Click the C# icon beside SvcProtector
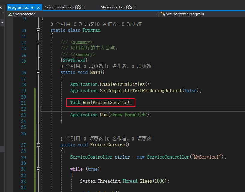Screen dimensions: 245x192 (10, 14)
